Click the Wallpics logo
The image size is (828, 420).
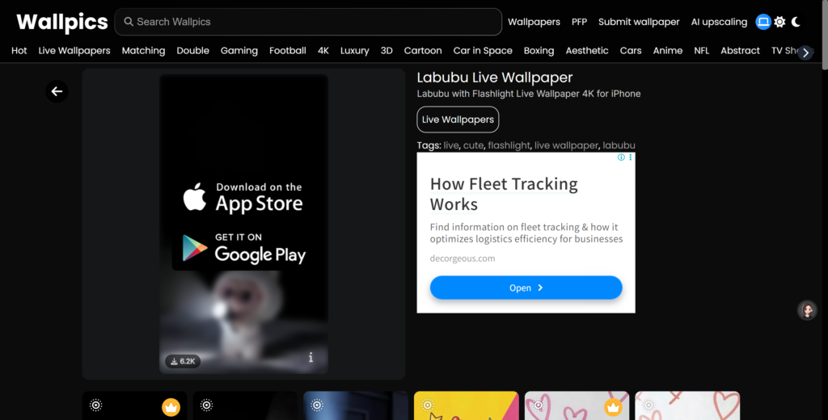(62, 22)
